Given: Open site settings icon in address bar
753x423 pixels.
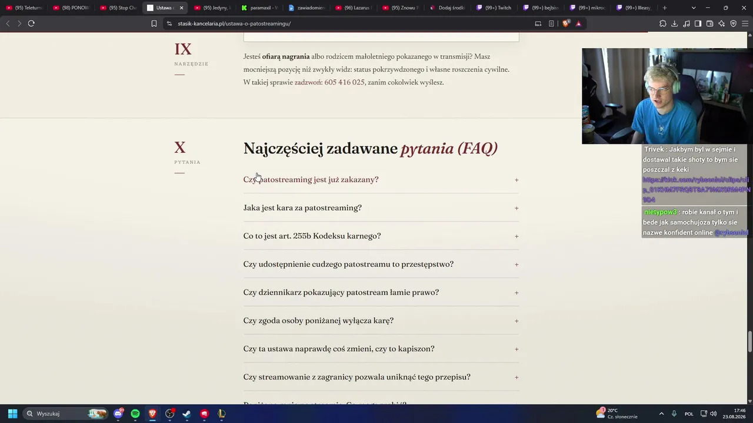Looking at the screenshot, I should click(169, 23).
